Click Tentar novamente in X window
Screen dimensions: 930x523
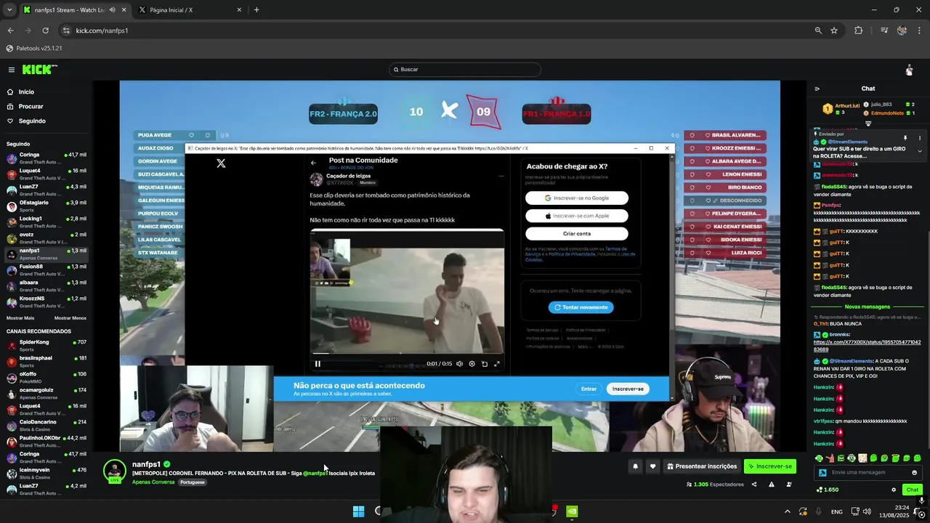581,307
